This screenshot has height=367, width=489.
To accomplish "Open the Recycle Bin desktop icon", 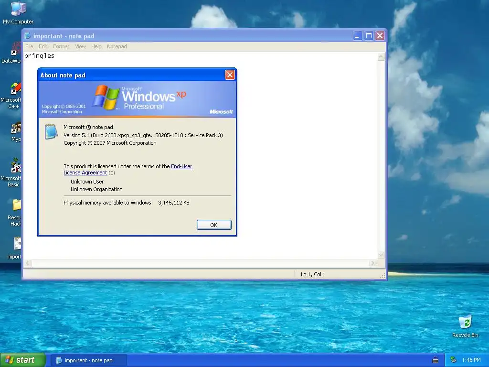I will [x=465, y=326].
